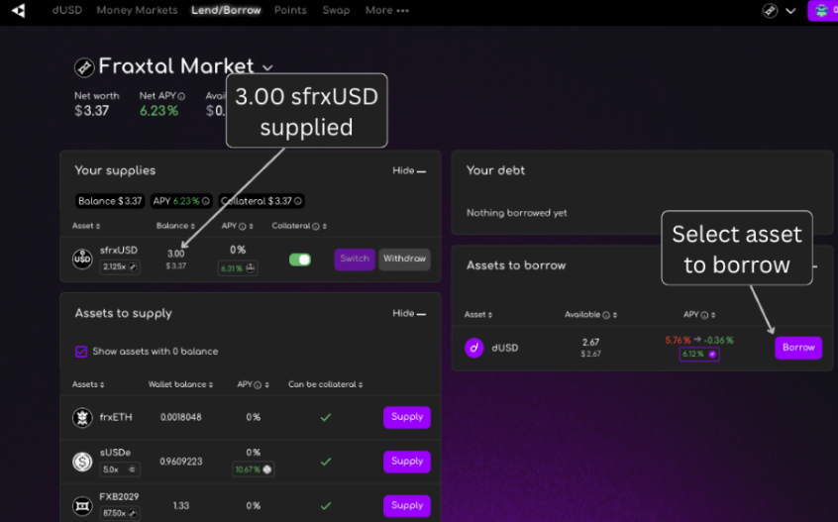
Task: Click the frxETH asset icon
Action: [82, 417]
